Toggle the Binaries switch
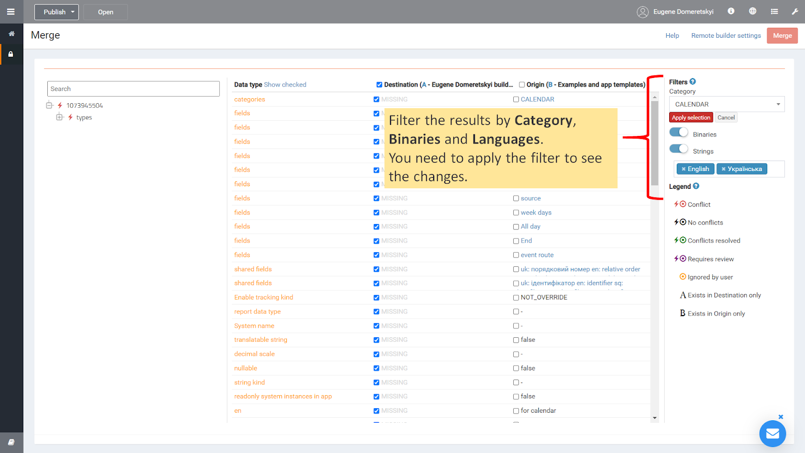This screenshot has width=805, height=453. point(679,132)
